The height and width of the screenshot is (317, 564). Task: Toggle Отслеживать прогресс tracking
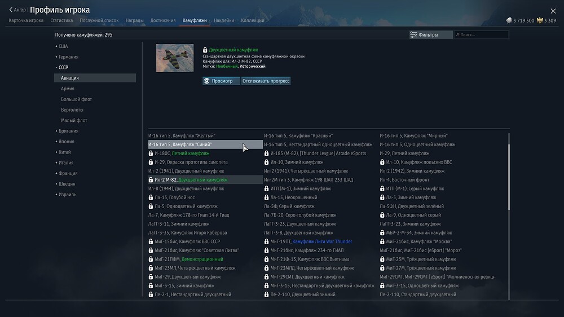click(x=266, y=81)
